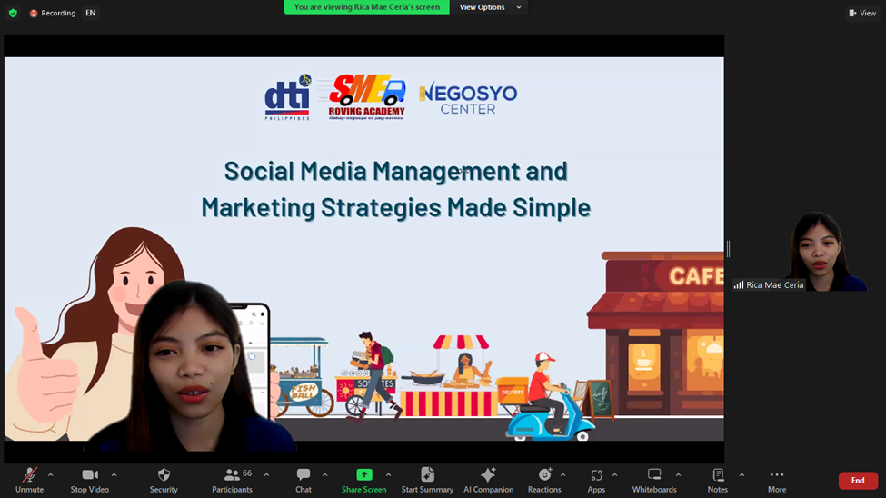Screen dimensions: 886x498
Task: Expand audio options arrow beside Unmute
Action: 50,474
